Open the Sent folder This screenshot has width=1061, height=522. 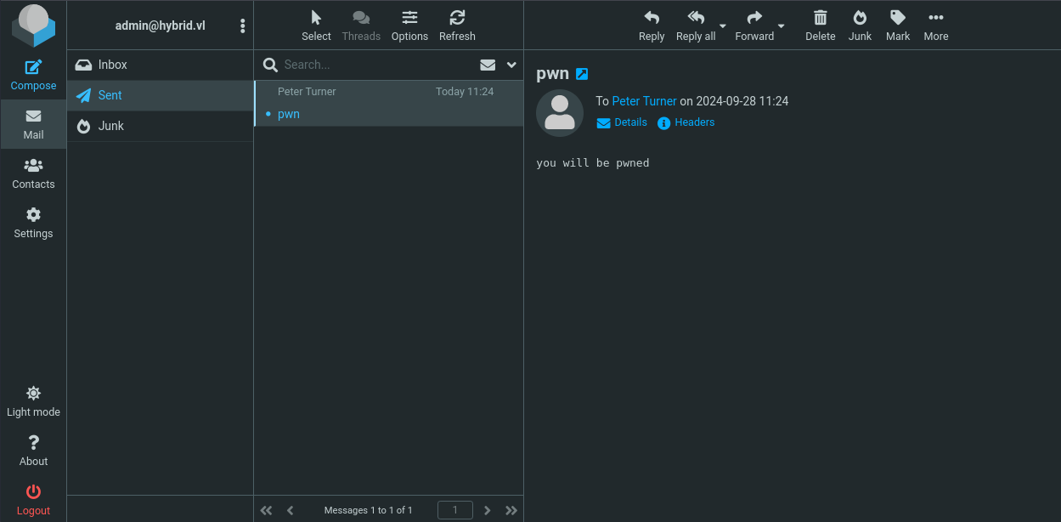pos(160,95)
